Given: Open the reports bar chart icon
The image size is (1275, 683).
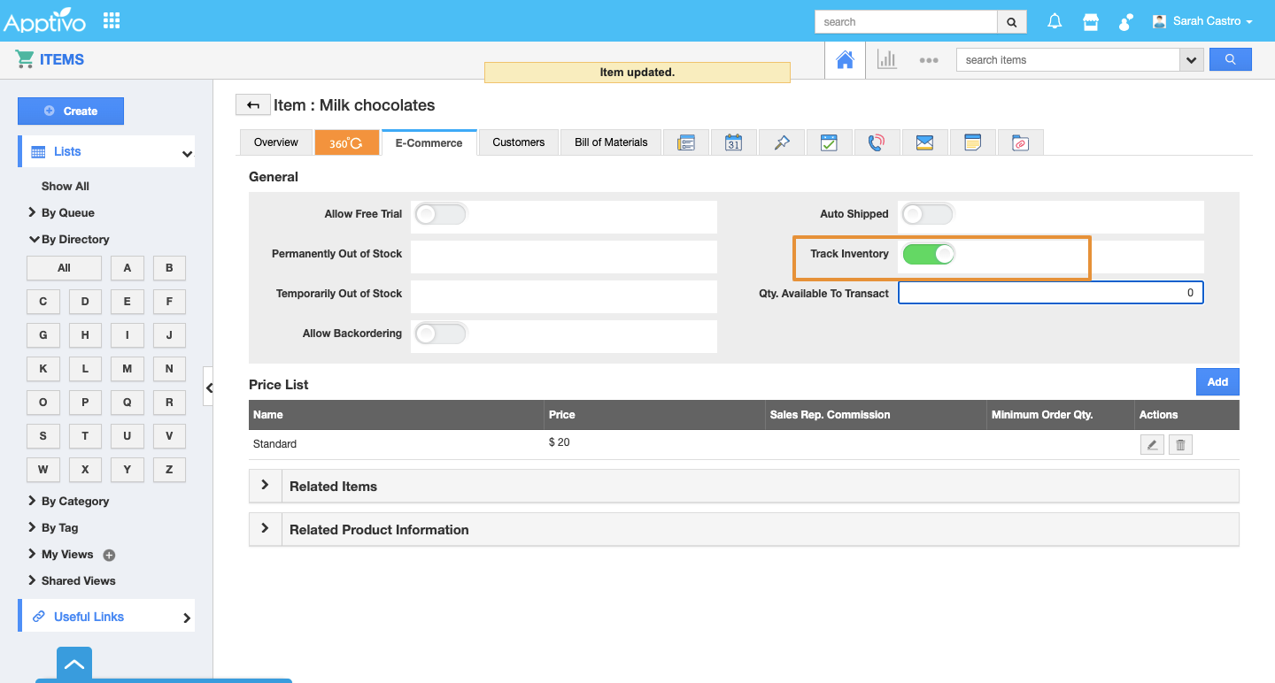Looking at the screenshot, I should coord(886,59).
